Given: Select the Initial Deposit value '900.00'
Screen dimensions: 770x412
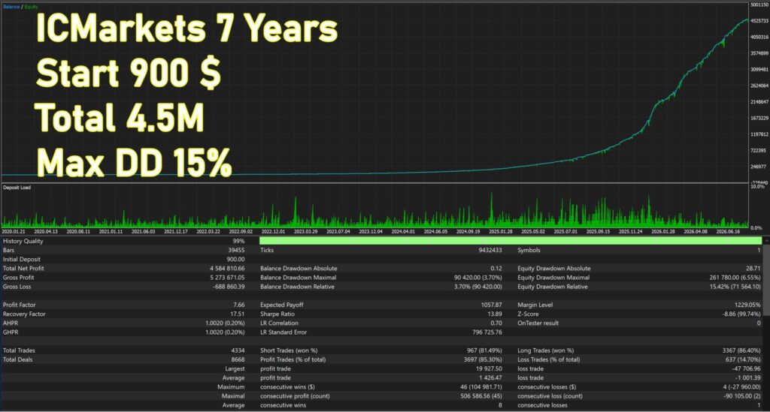Looking at the screenshot, I should tap(235, 259).
